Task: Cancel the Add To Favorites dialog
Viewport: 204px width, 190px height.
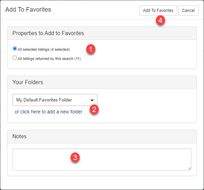Action: (x=188, y=11)
